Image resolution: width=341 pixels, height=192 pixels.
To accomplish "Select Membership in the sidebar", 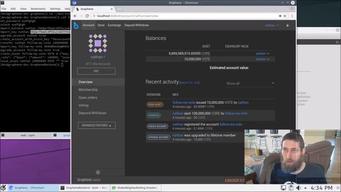I will (88, 90).
